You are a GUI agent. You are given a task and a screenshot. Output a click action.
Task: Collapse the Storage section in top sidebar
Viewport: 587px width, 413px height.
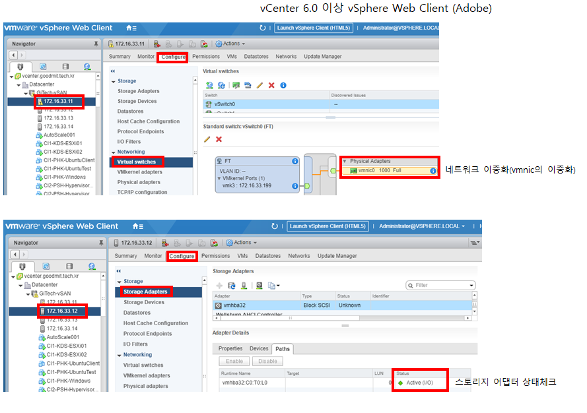coord(114,82)
